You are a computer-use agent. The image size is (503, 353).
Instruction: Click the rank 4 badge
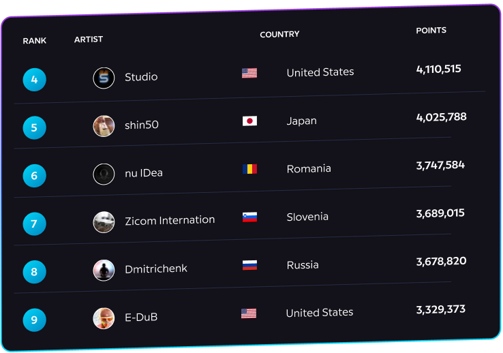[34, 80]
